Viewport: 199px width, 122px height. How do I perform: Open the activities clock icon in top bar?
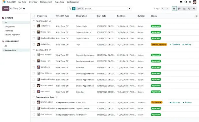point(185,2)
